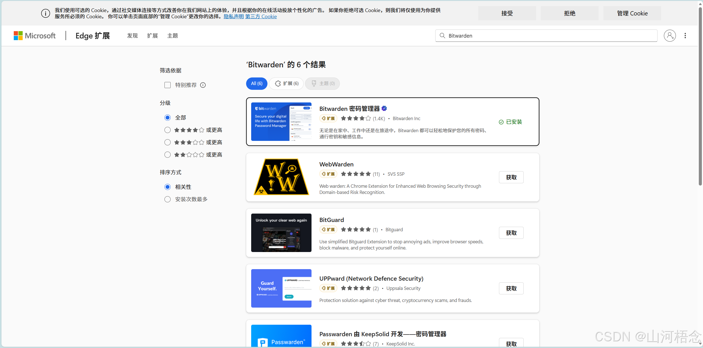Open the 主题 navigation item in header
This screenshot has height=348, width=703.
point(173,36)
